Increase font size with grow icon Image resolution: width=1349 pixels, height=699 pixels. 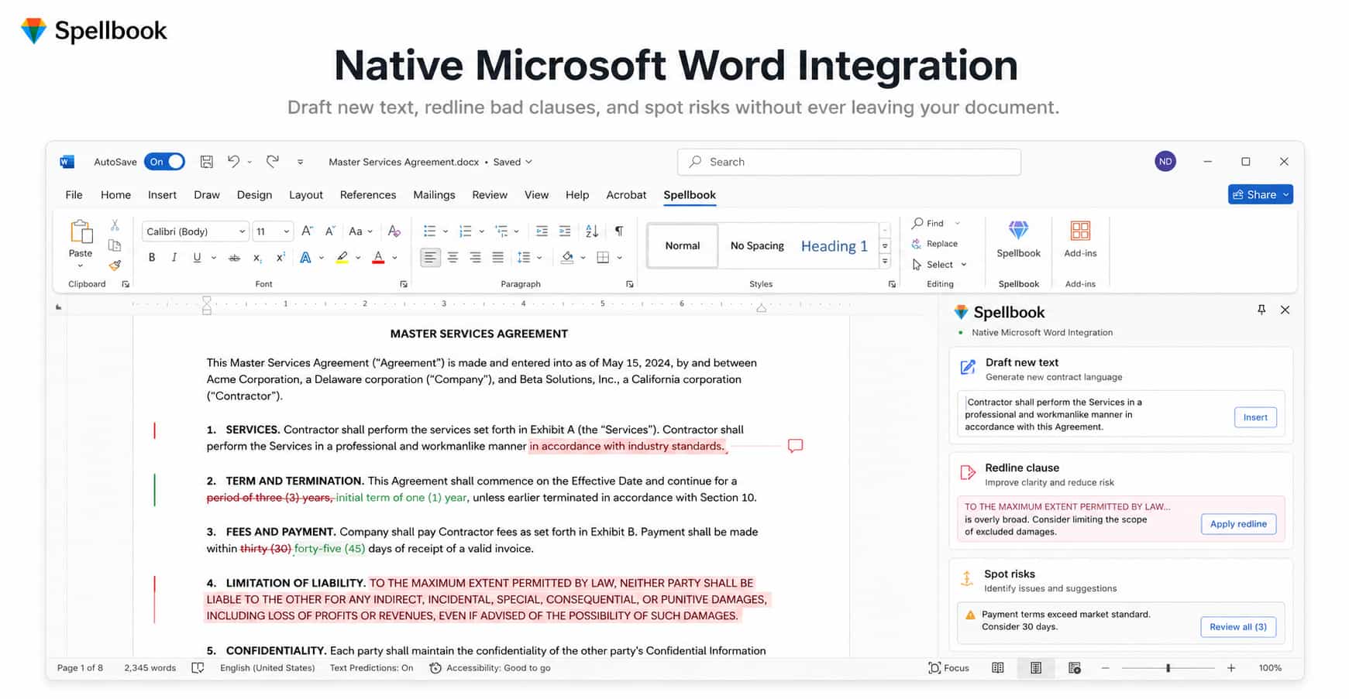[x=307, y=231]
